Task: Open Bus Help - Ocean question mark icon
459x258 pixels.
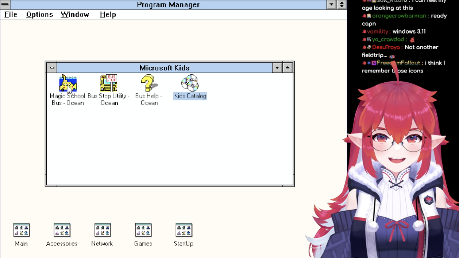Action: click(149, 83)
